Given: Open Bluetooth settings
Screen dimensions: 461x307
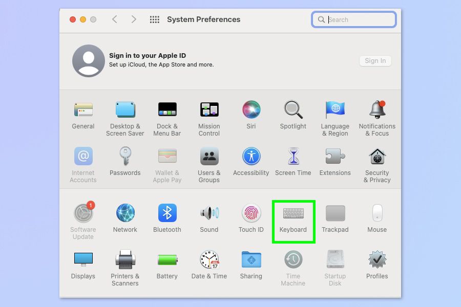Looking at the screenshot, I should click(167, 213).
